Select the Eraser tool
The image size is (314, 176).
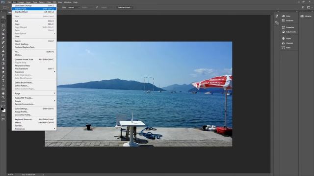pyautogui.click(x=3, y=59)
